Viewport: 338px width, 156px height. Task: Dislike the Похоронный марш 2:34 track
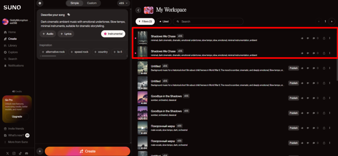click(308, 143)
